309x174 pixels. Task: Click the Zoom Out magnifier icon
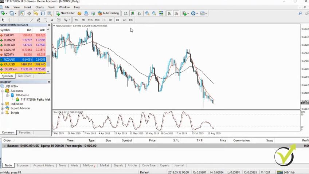(154, 13)
